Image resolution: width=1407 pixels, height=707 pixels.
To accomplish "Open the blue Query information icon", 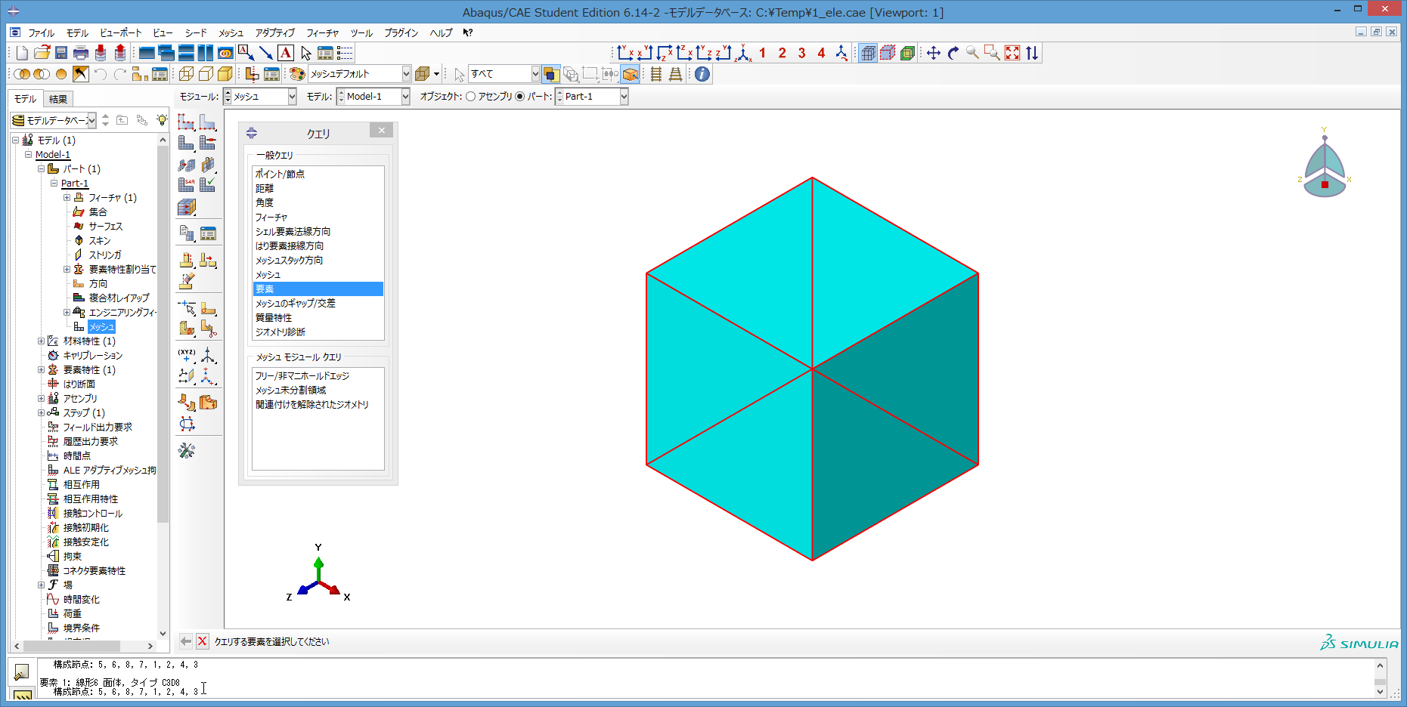I will [702, 74].
